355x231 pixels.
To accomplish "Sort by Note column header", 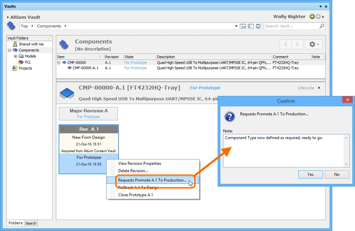I will pos(318,57).
